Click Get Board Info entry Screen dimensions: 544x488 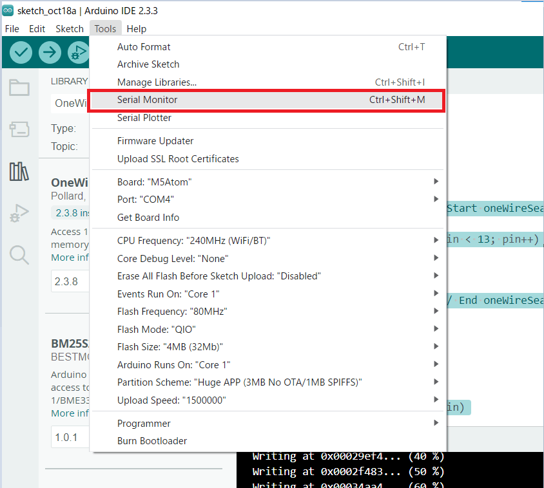(x=267, y=218)
